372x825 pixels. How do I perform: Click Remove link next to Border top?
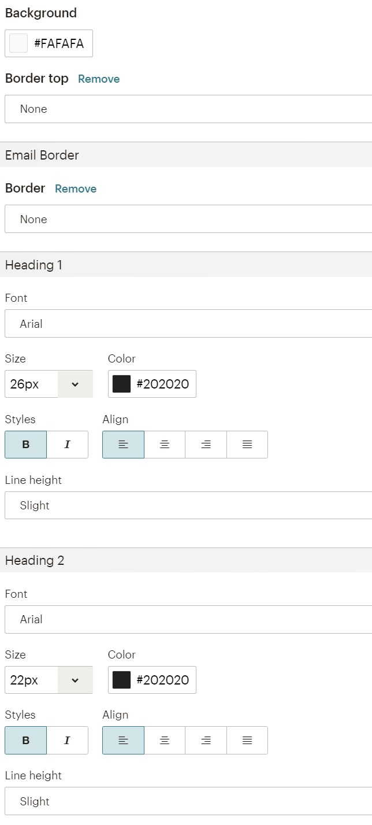(x=99, y=79)
